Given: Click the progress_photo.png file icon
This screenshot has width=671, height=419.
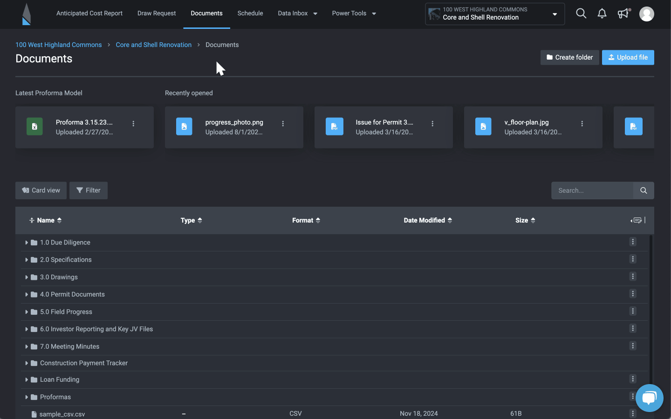Looking at the screenshot, I should coord(184,127).
